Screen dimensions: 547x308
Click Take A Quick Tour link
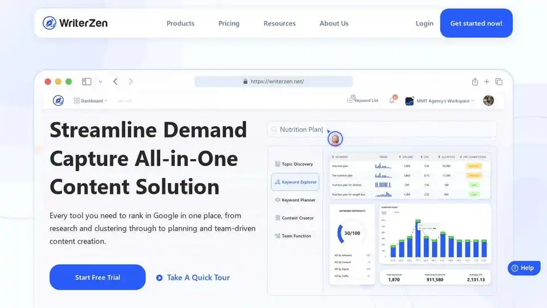coord(193,277)
